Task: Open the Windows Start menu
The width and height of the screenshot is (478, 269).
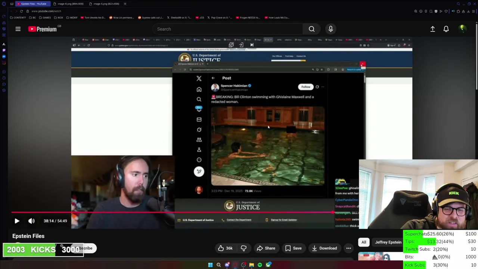Action: (x=210, y=265)
